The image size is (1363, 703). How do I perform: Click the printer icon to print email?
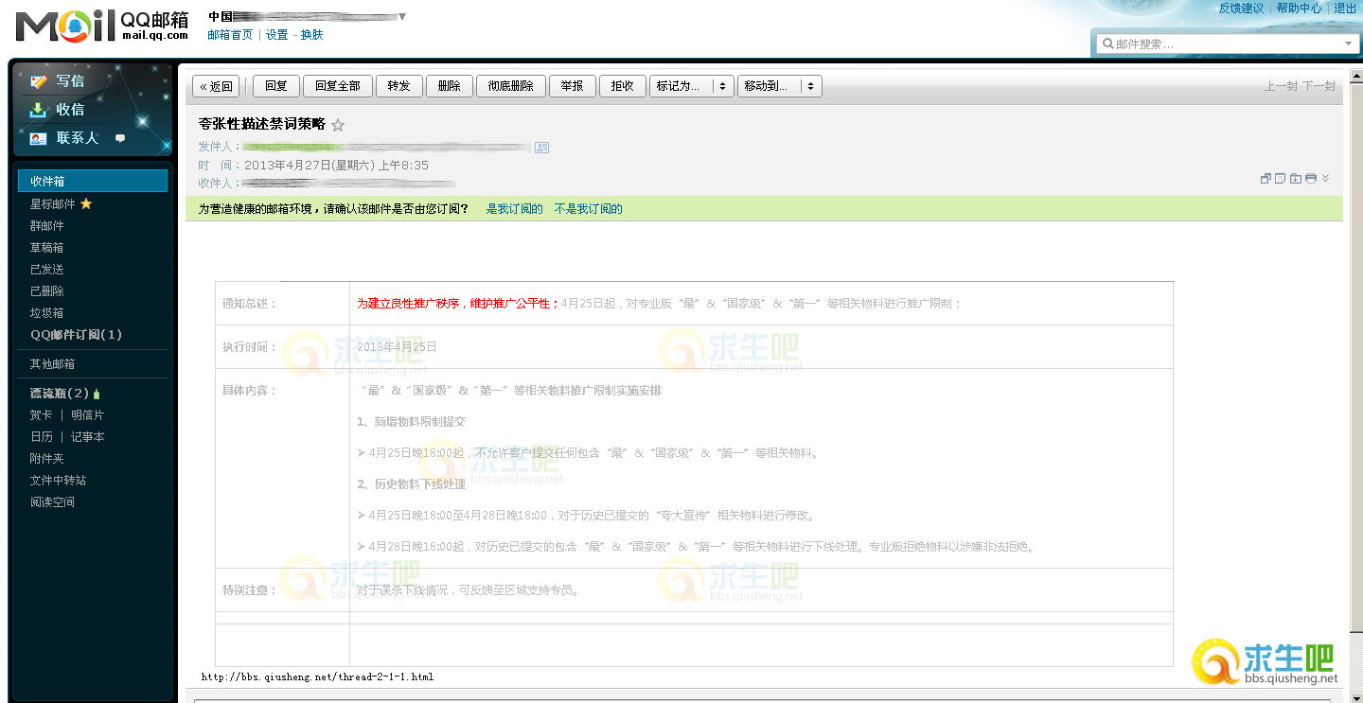(1310, 178)
